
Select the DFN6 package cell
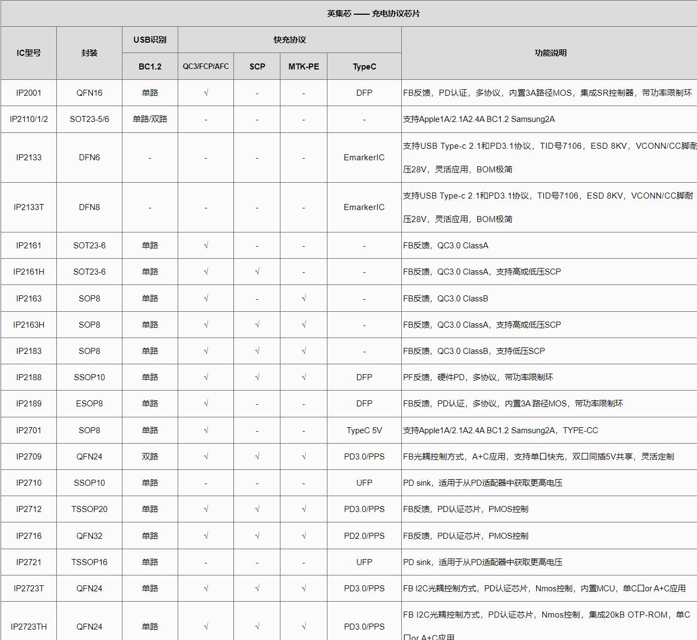89,158
